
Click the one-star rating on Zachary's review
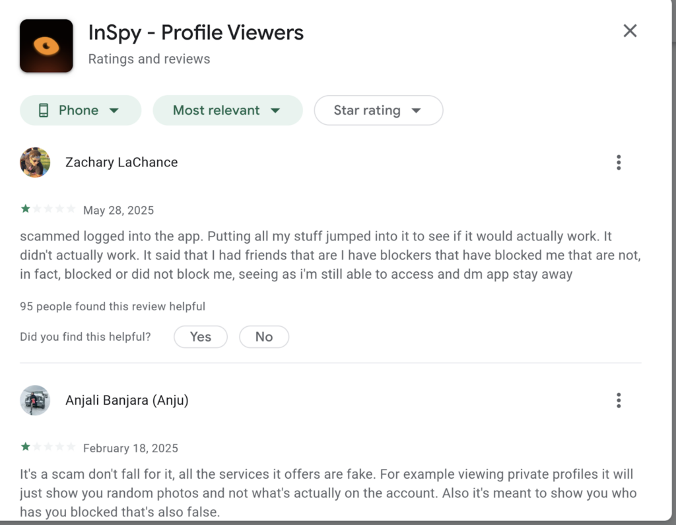click(x=48, y=209)
